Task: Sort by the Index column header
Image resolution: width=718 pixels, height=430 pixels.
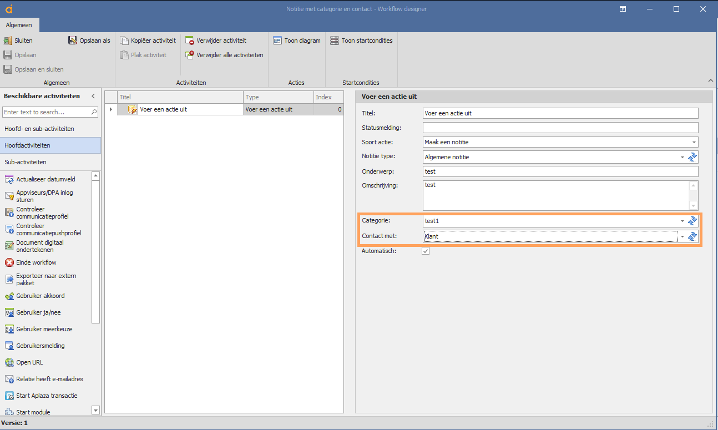Action: point(328,97)
